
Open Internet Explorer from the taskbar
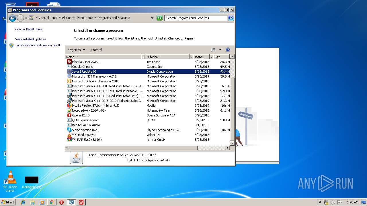(23, 202)
